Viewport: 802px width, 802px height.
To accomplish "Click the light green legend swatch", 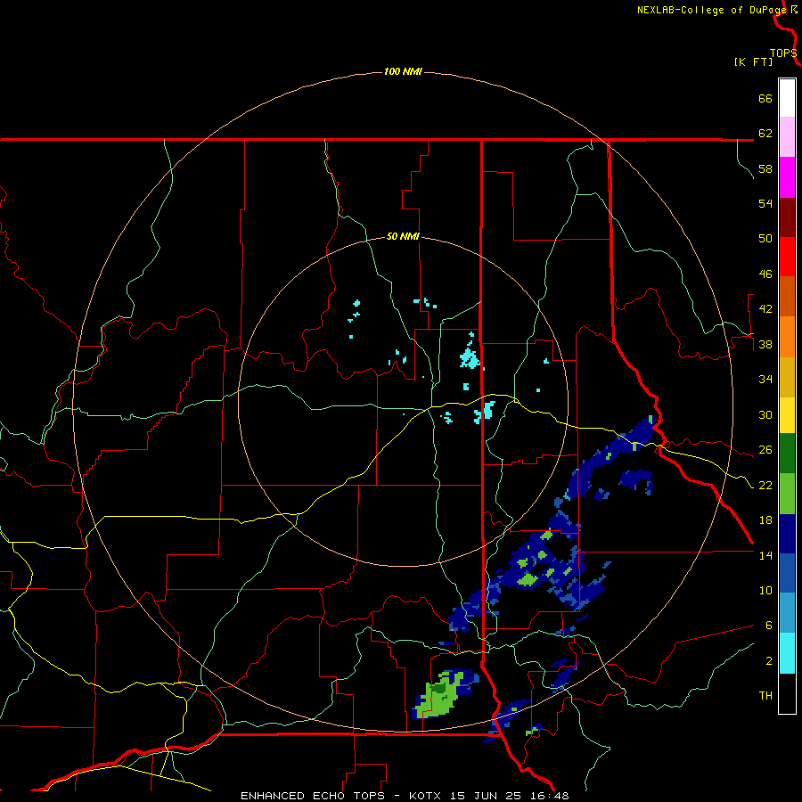I will pyautogui.click(x=787, y=493).
